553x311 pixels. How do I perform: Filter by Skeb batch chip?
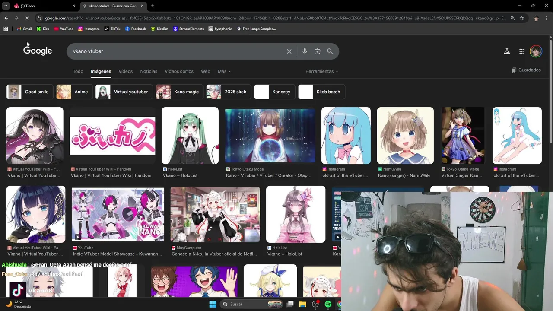[x=321, y=92]
